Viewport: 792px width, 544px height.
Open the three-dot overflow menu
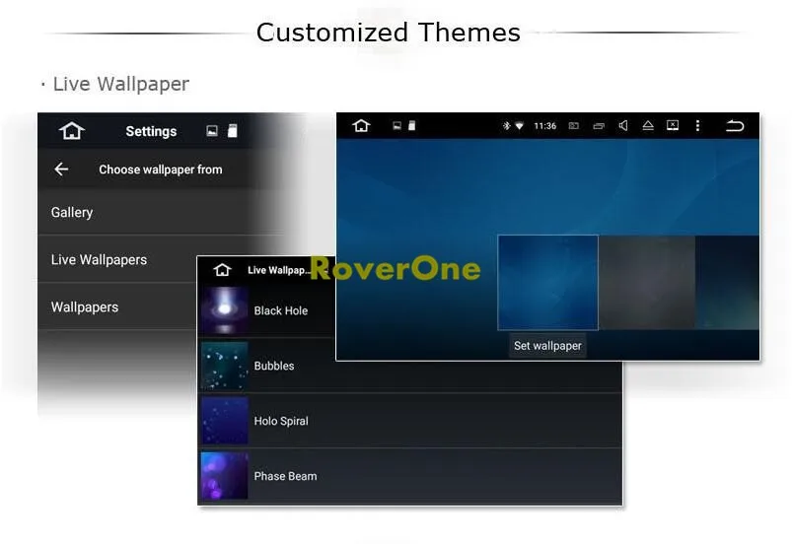(x=697, y=126)
